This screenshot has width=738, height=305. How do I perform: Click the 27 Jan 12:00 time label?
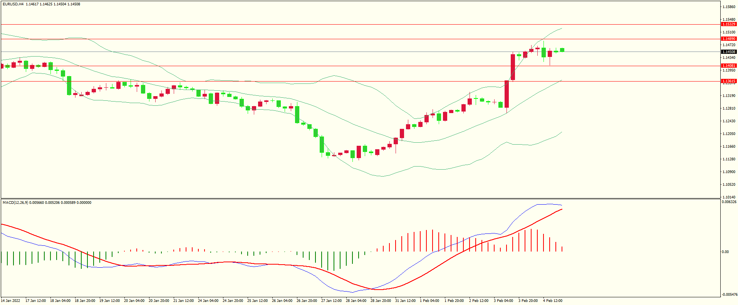[331, 301]
